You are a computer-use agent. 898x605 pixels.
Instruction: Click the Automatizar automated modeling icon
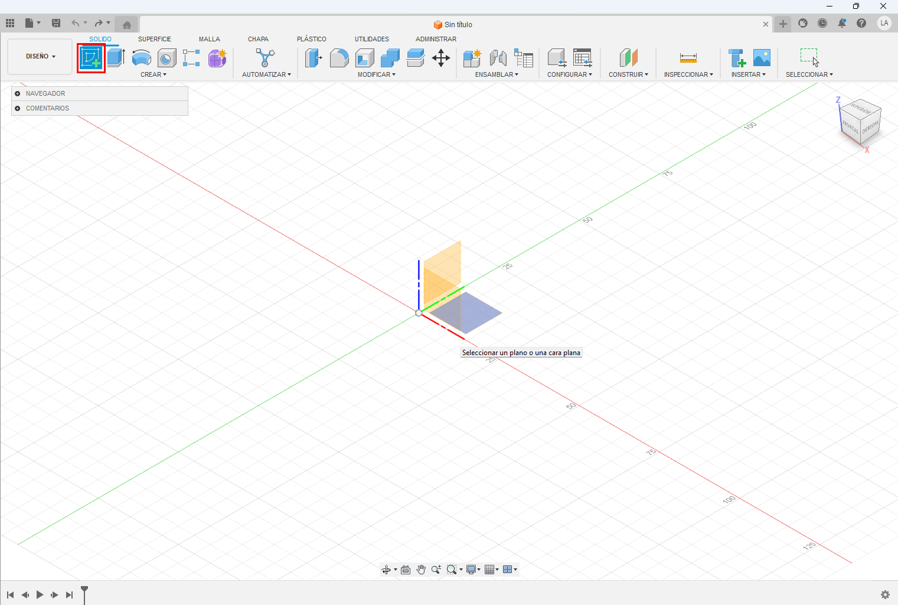(265, 58)
